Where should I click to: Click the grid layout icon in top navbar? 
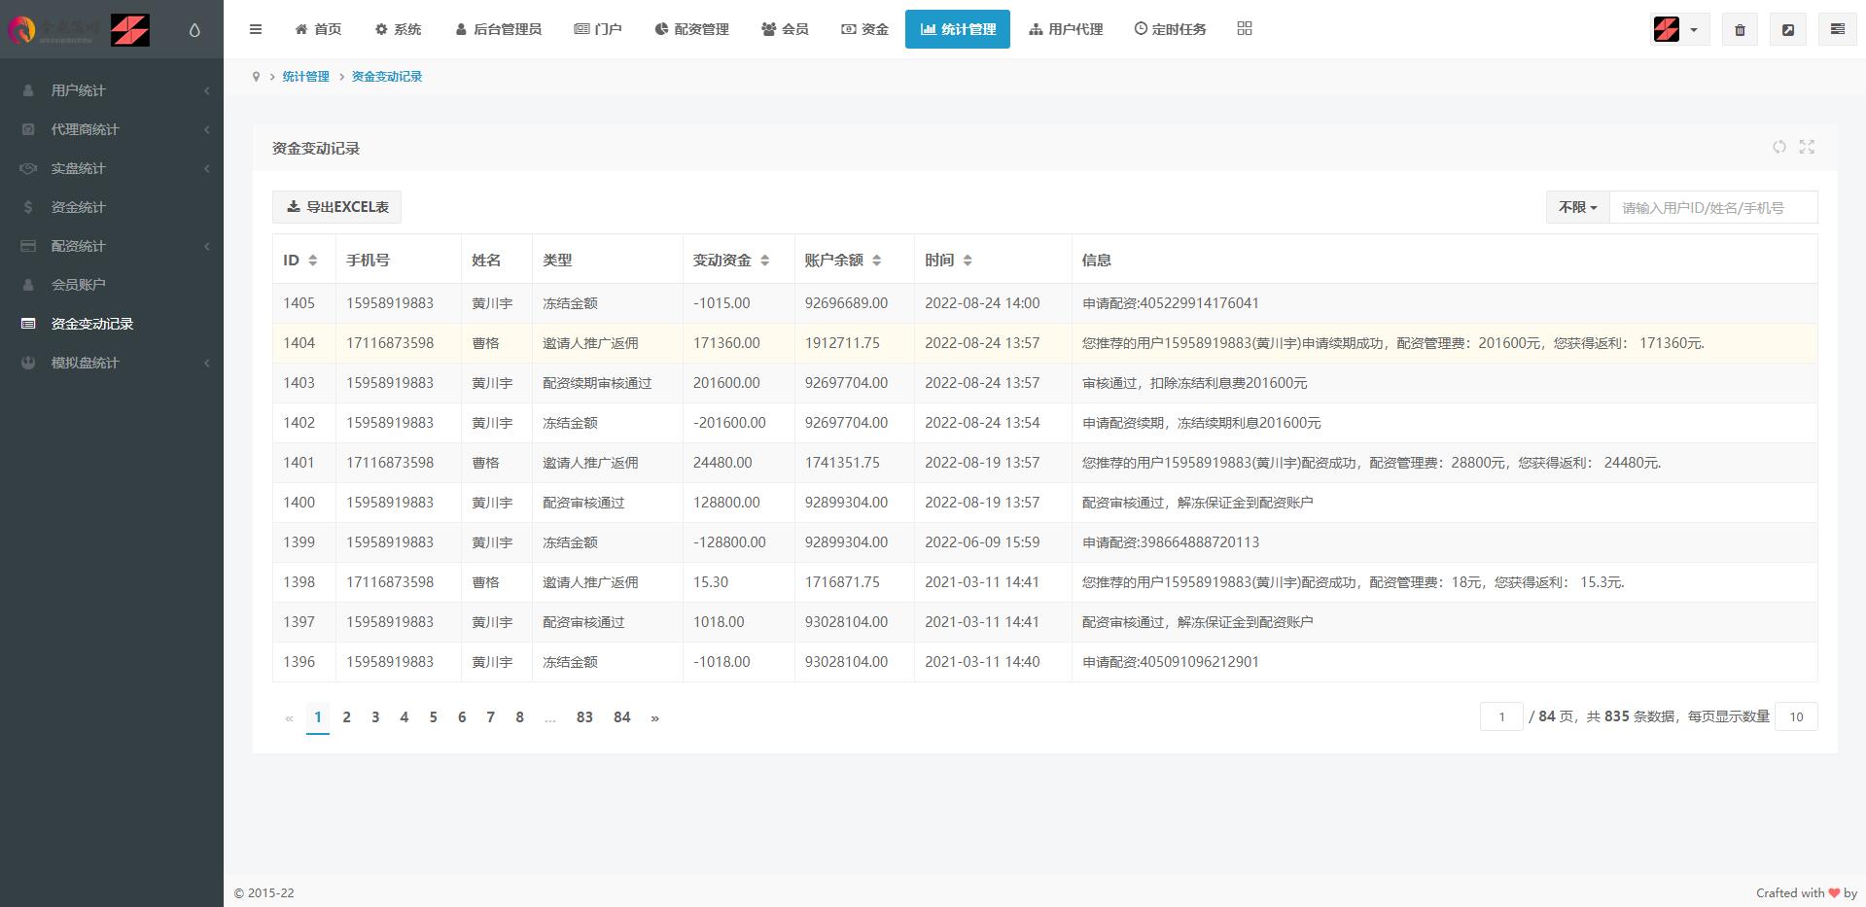point(1245,29)
